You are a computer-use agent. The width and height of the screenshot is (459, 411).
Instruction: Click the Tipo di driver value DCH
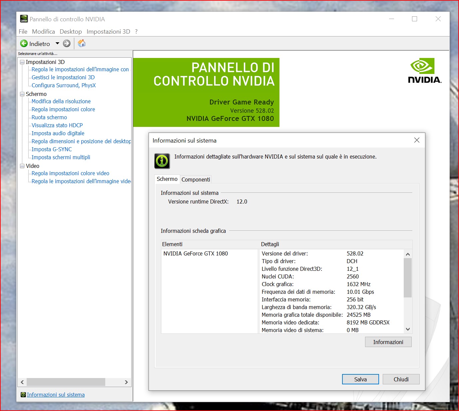point(352,261)
